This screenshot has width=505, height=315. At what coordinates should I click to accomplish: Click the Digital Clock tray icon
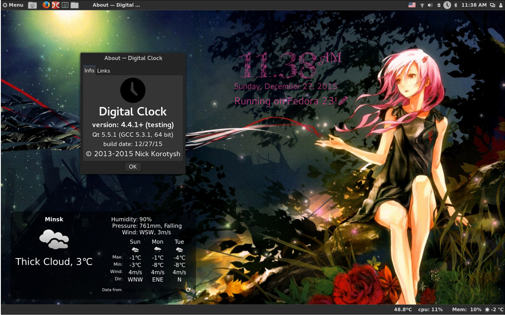(447, 5)
